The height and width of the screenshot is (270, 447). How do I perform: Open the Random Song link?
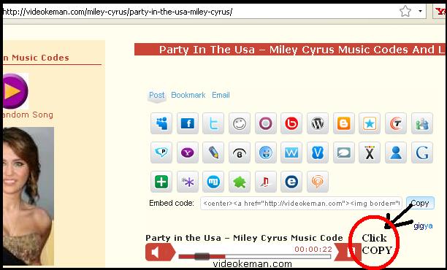point(28,115)
